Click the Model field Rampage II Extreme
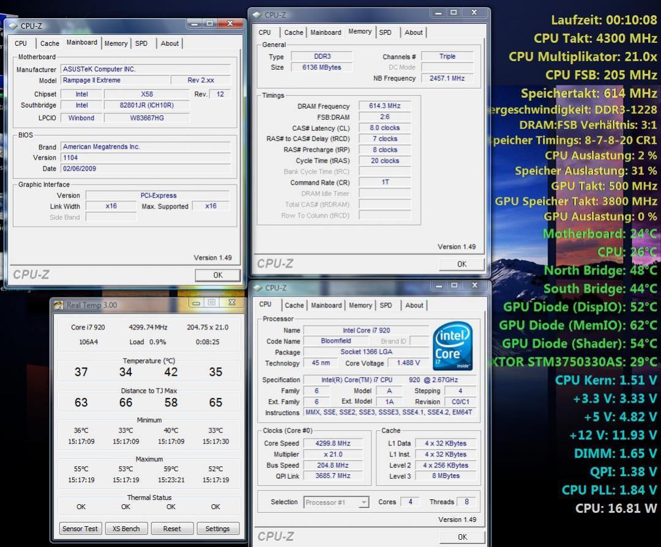 pos(115,80)
